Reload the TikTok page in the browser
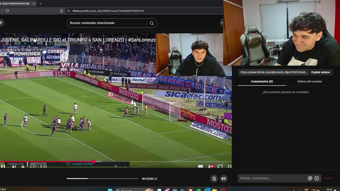 click(x=7, y=11)
